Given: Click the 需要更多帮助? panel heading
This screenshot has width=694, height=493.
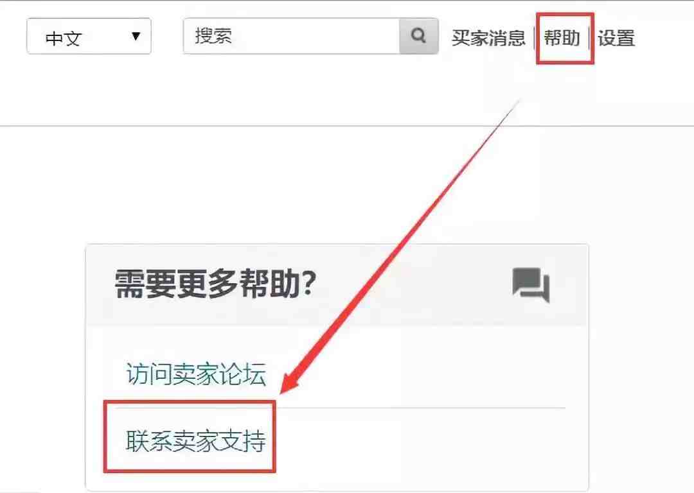Looking at the screenshot, I should [215, 284].
